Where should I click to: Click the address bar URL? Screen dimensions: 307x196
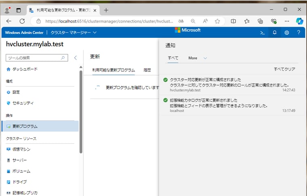(109, 21)
